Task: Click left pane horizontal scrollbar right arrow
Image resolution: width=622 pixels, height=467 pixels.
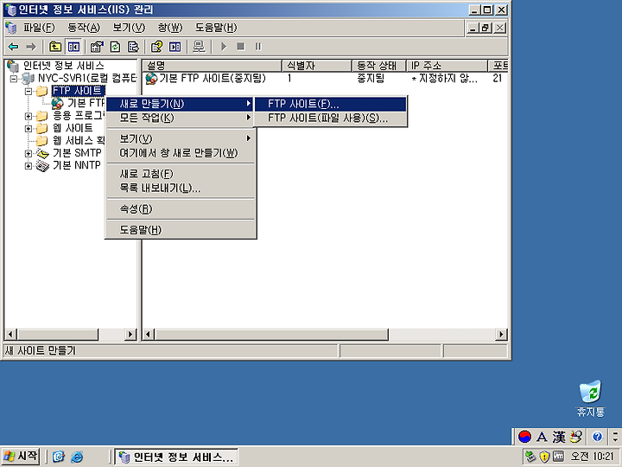Action: pos(130,335)
